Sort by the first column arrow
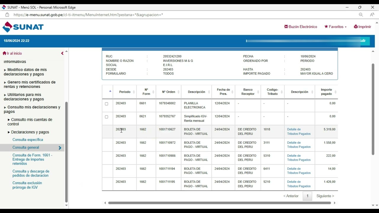379x213 pixels. click(110, 91)
